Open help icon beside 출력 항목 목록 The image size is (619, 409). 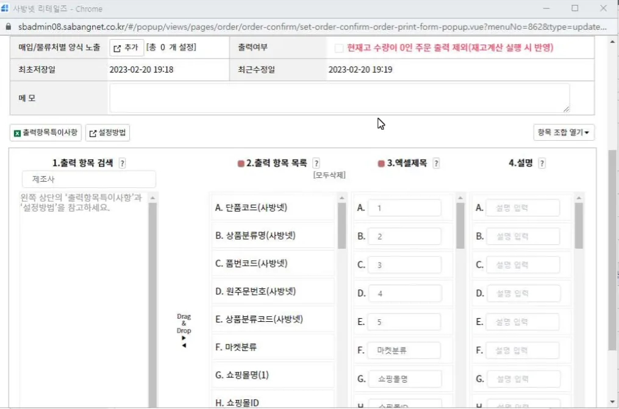(316, 163)
